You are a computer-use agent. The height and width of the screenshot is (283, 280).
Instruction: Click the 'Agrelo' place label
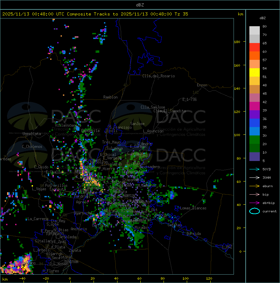tap(82, 202)
